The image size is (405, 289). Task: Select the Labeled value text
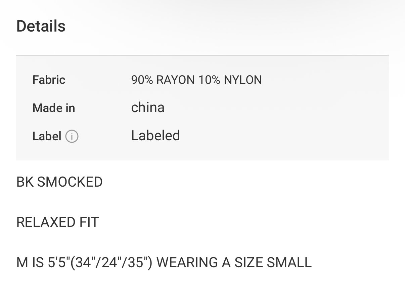click(155, 136)
